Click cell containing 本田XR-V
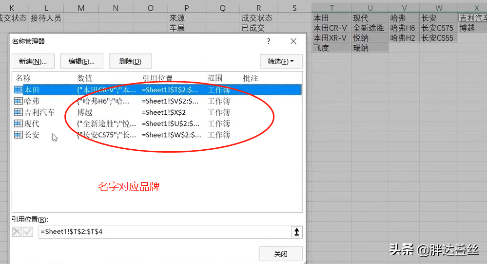The height and width of the screenshot is (264, 487). pyautogui.click(x=331, y=38)
